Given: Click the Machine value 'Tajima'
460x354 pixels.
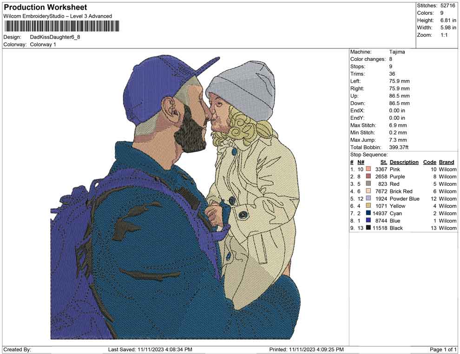Looking at the screenshot, I should tap(397, 52).
